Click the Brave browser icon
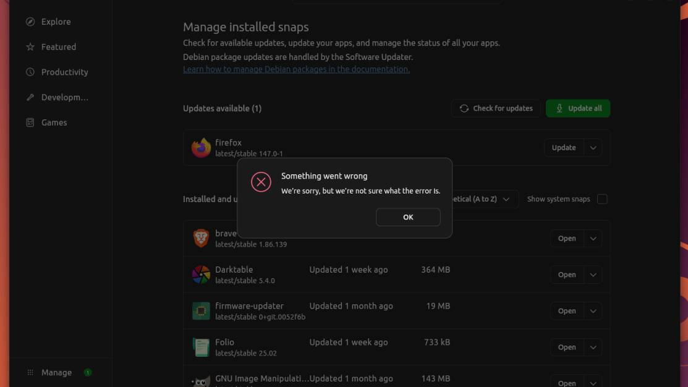The width and height of the screenshot is (688, 387). (x=201, y=239)
